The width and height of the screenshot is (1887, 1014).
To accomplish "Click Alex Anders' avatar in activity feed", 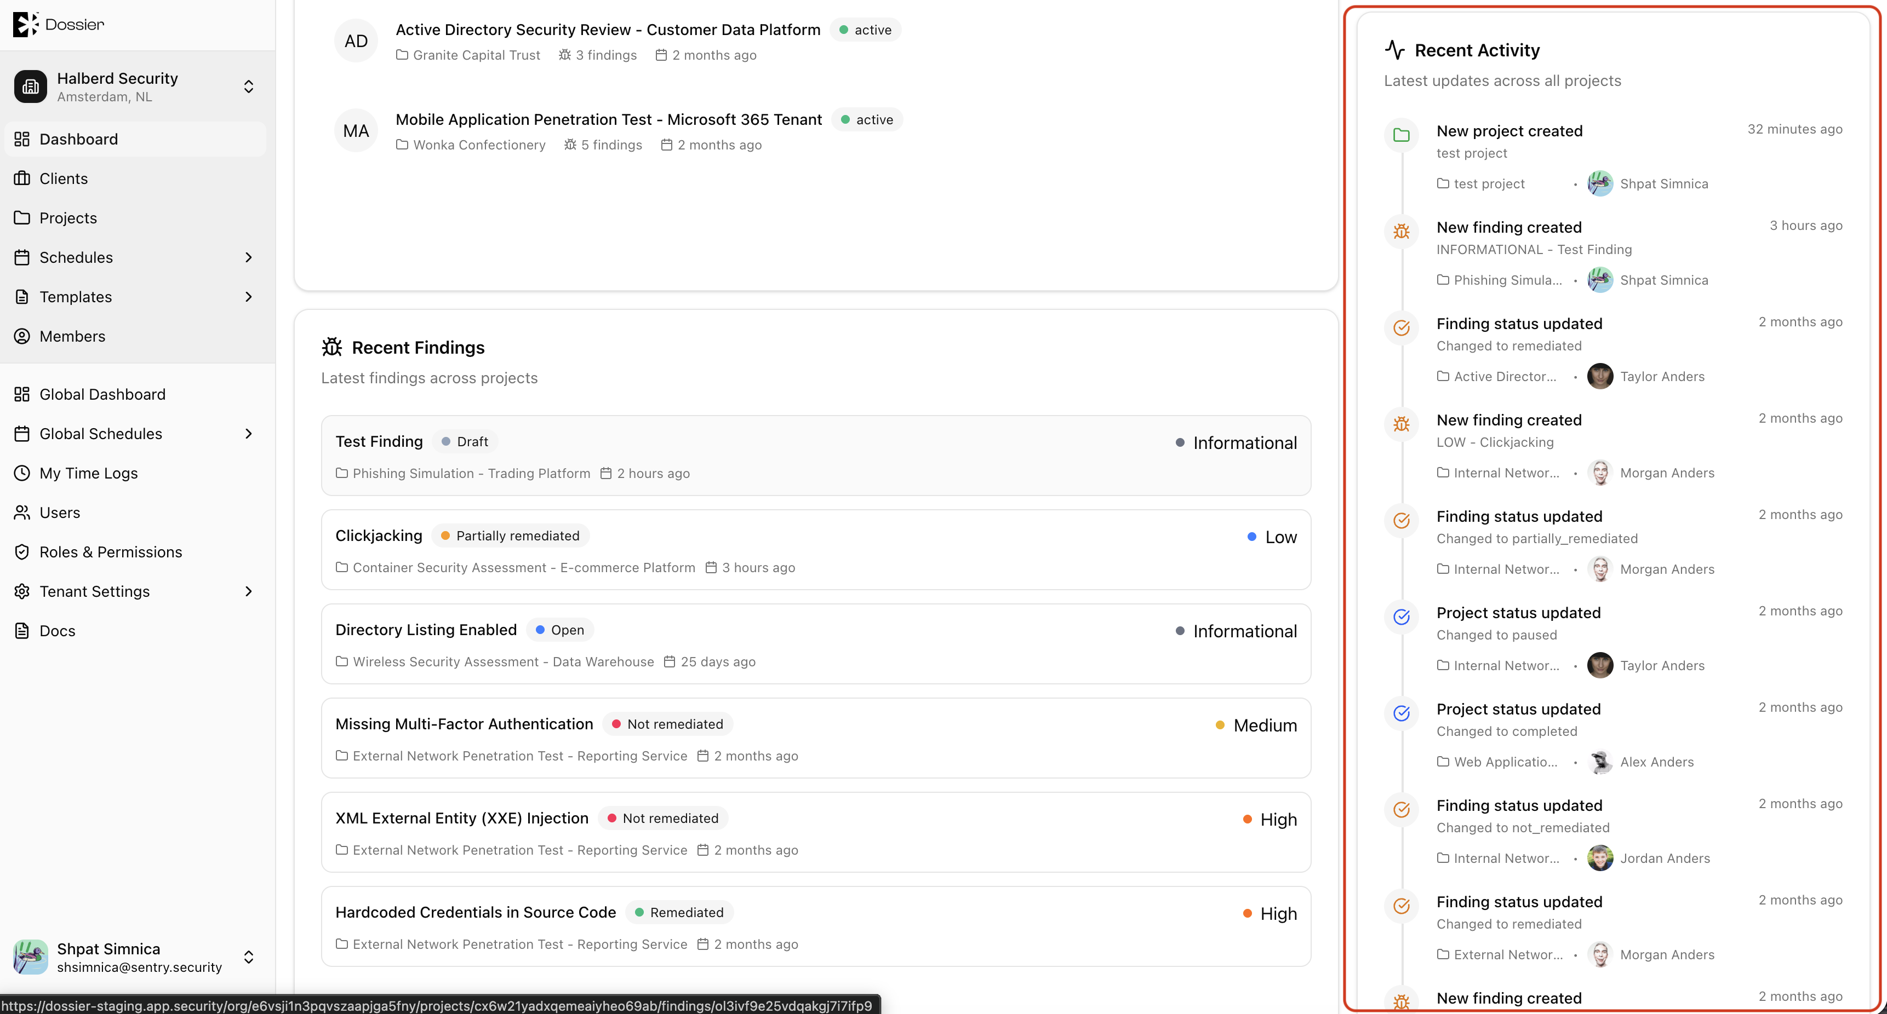I will [1600, 762].
